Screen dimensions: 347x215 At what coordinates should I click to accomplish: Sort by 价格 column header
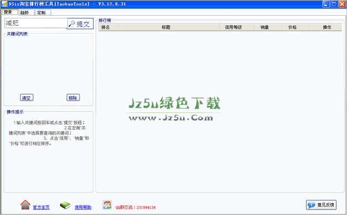point(296,27)
